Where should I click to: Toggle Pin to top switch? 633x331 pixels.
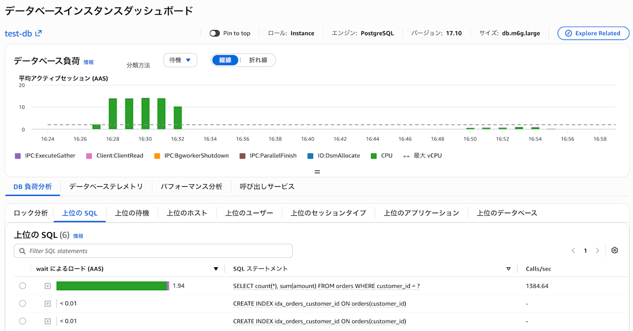pyautogui.click(x=215, y=33)
